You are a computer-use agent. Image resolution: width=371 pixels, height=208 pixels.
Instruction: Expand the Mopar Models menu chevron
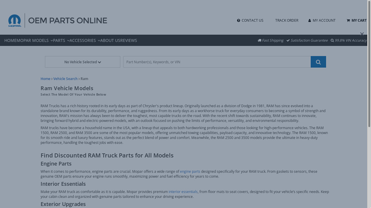[x=51, y=41]
